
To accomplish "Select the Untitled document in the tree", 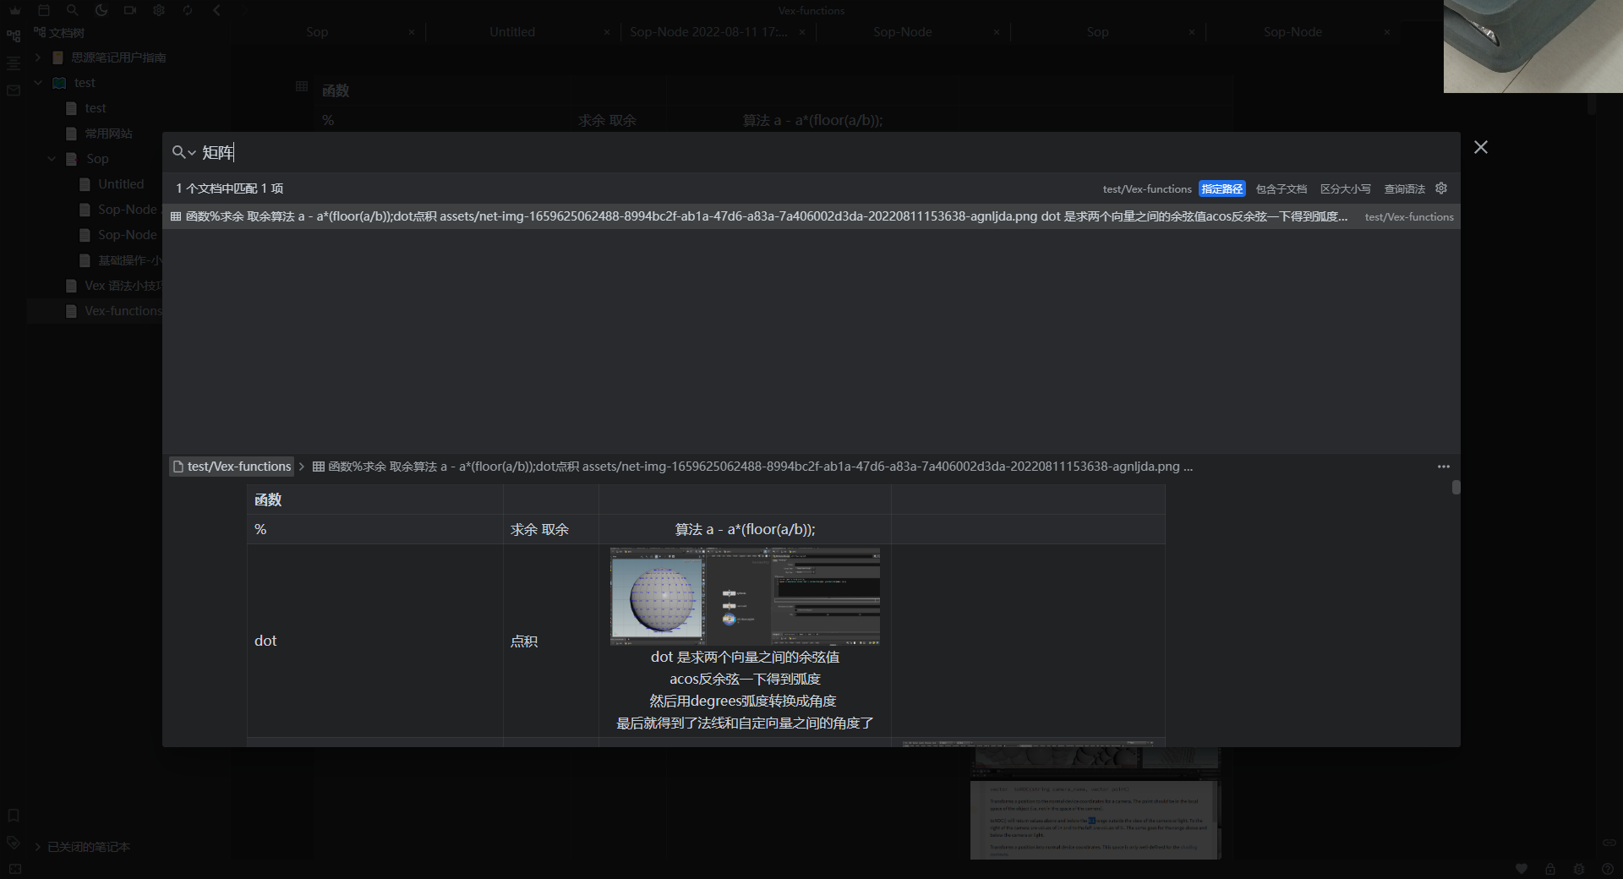I will [x=121, y=184].
